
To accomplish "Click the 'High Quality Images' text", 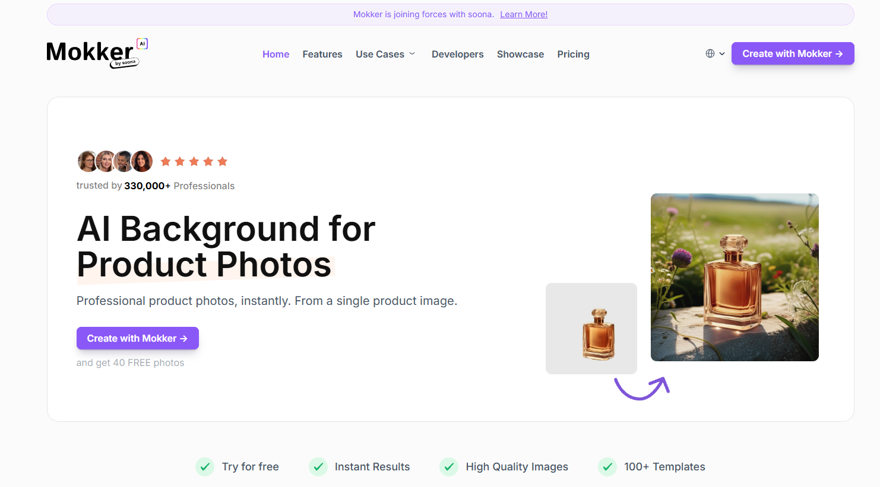I will [x=517, y=467].
